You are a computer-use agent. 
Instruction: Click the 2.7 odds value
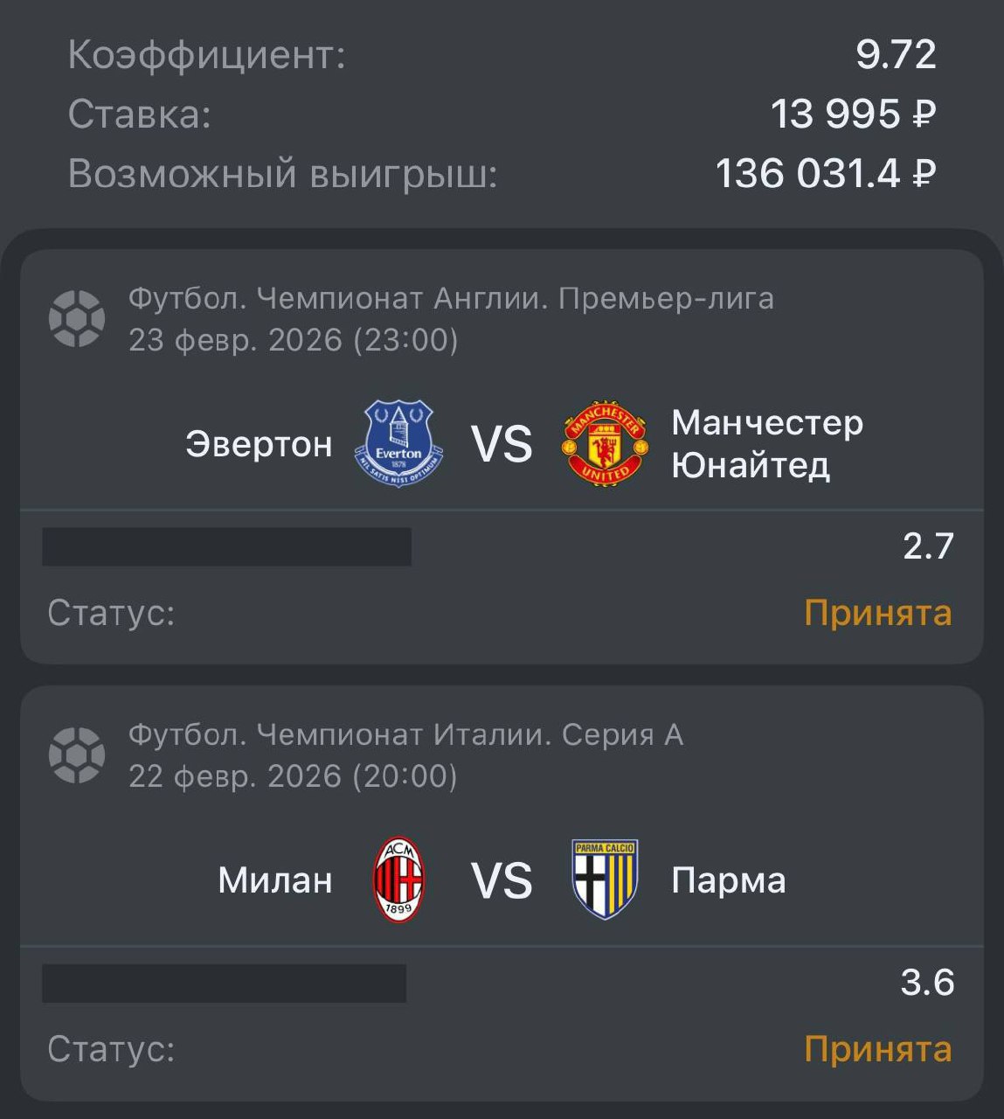click(927, 546)
